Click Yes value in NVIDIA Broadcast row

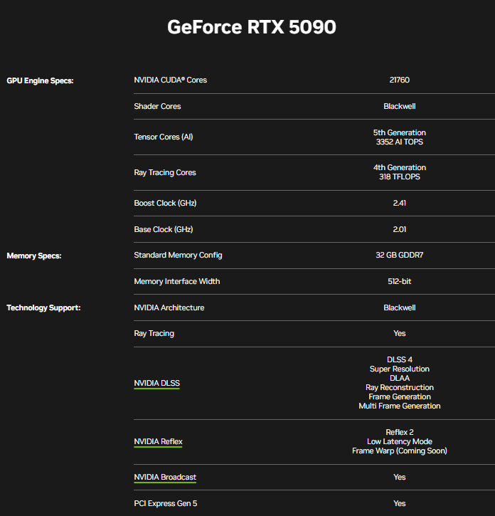(x=399, y=477)
